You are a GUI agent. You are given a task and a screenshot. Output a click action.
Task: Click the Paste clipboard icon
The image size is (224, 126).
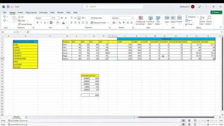pyautogui.click(x=14, y=18)
